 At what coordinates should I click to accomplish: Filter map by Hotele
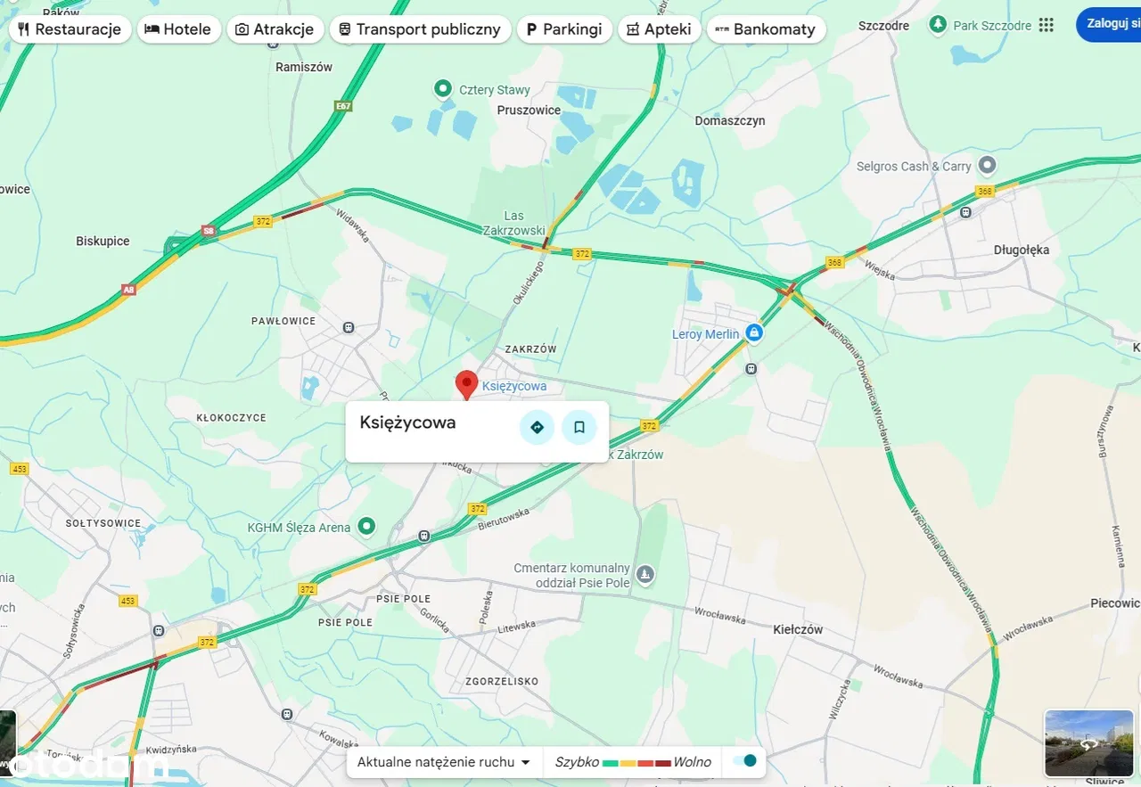178,29
